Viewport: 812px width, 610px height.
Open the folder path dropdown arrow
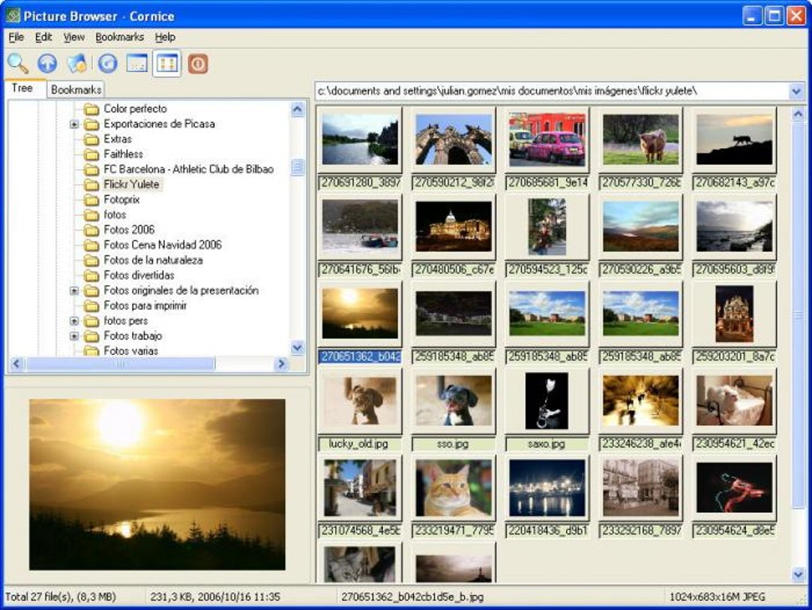tap(796, 91)
